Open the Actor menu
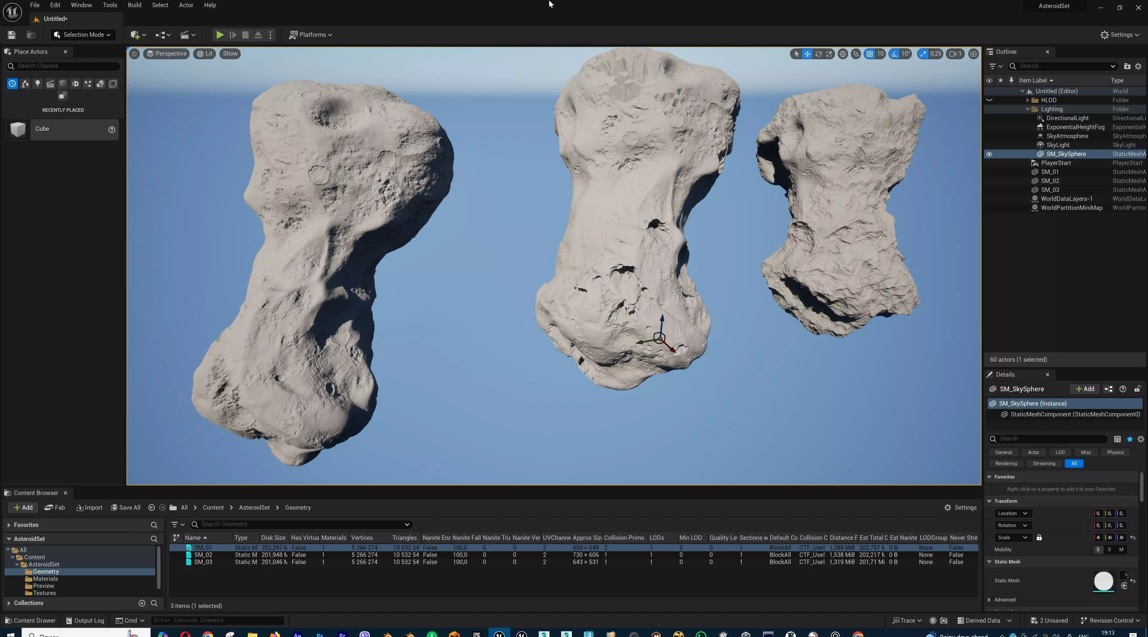Viewport: 1148px width, 637px height. click(186, 5)
